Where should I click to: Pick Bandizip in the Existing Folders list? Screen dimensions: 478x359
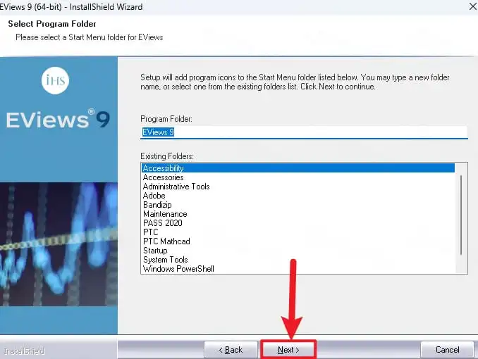point(298,205)
